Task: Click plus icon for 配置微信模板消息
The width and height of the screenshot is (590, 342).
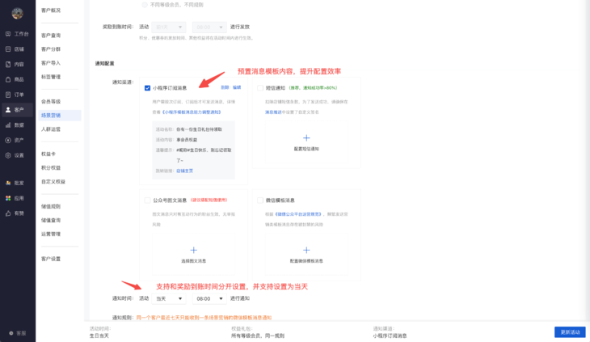Action: pyautogui.click(x=306, y=250)
